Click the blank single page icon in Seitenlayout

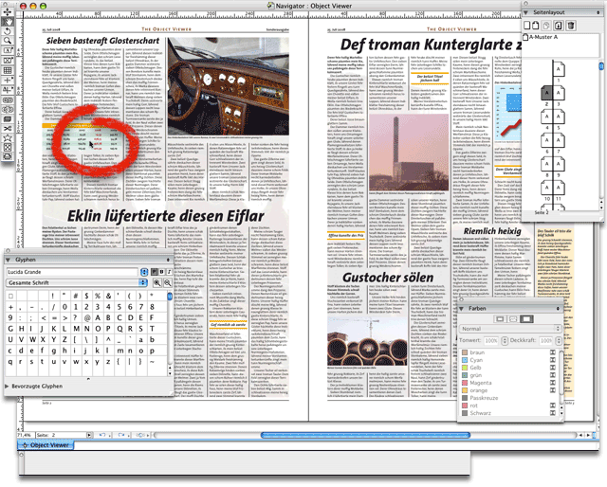526,26
